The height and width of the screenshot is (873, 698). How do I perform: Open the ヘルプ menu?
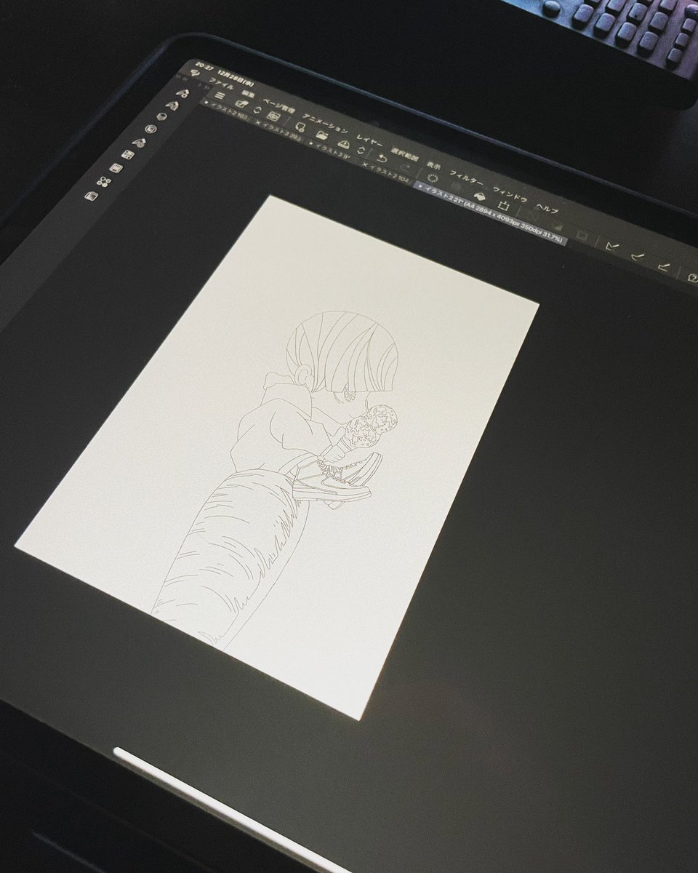pyautogui.click(x=547, y=208)
